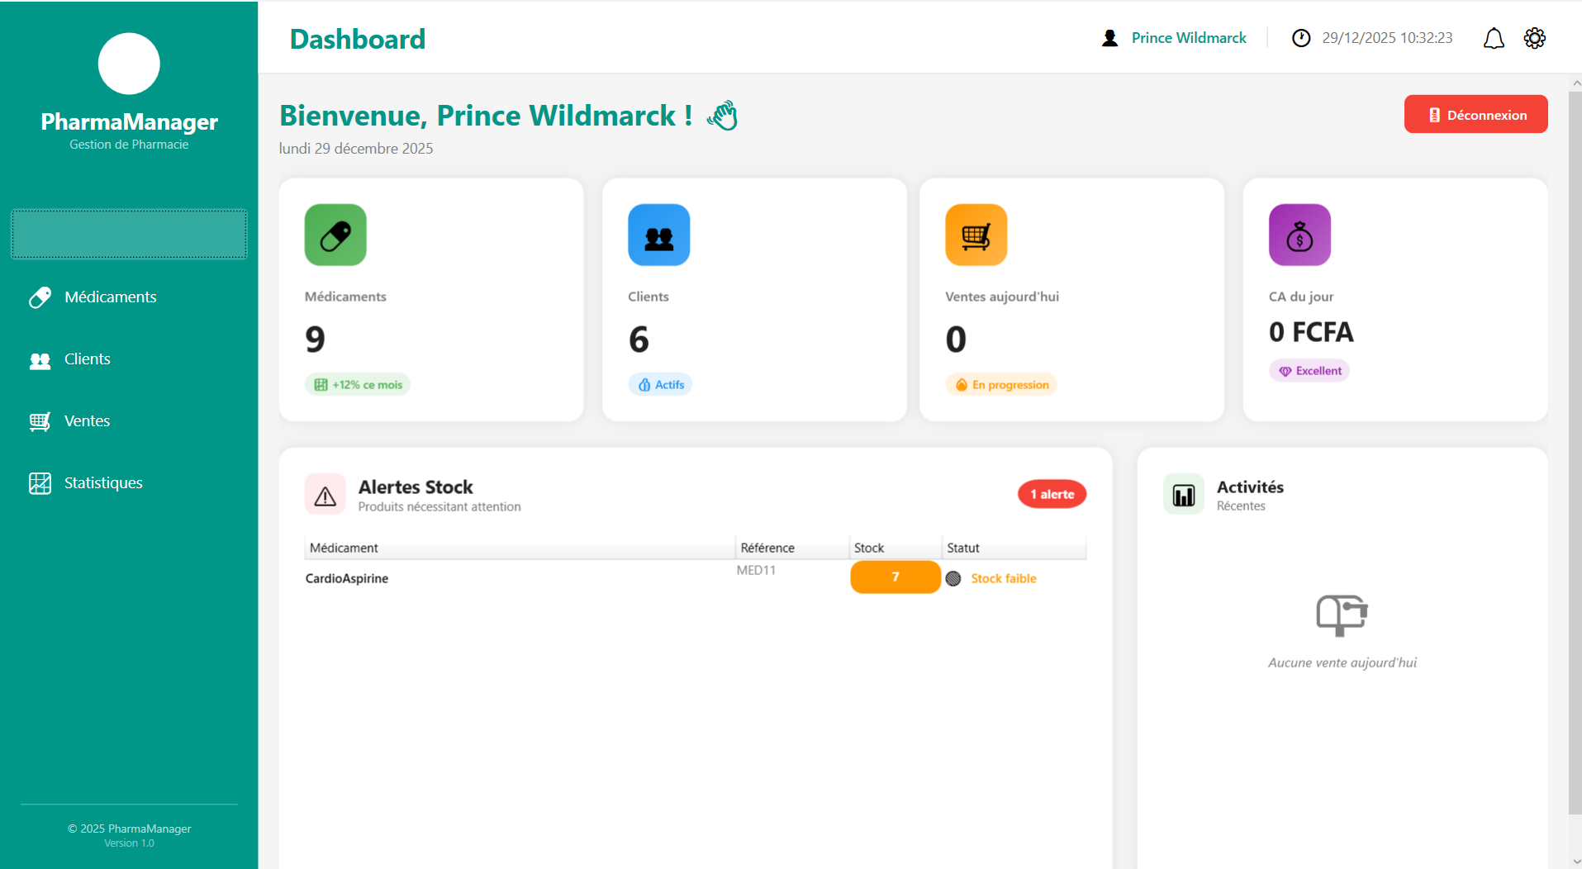Open settings via the gear icon

click(1534, 39)
